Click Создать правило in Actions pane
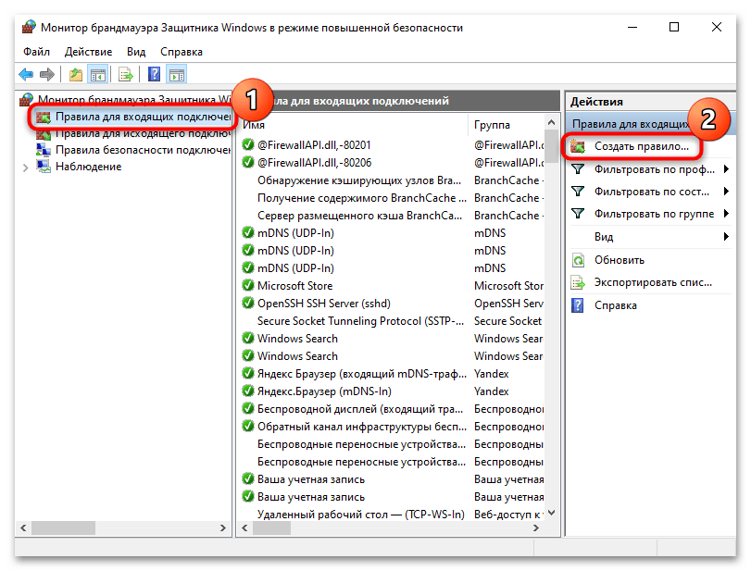Viewport: 751px width, 571px height. (643, 146)
